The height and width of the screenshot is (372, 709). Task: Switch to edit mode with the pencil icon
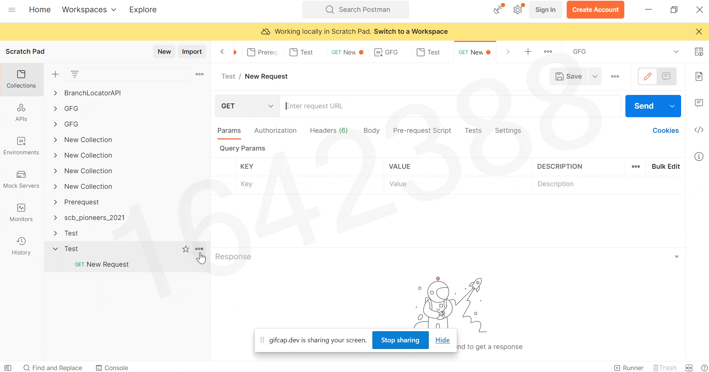tap(648, 76)
